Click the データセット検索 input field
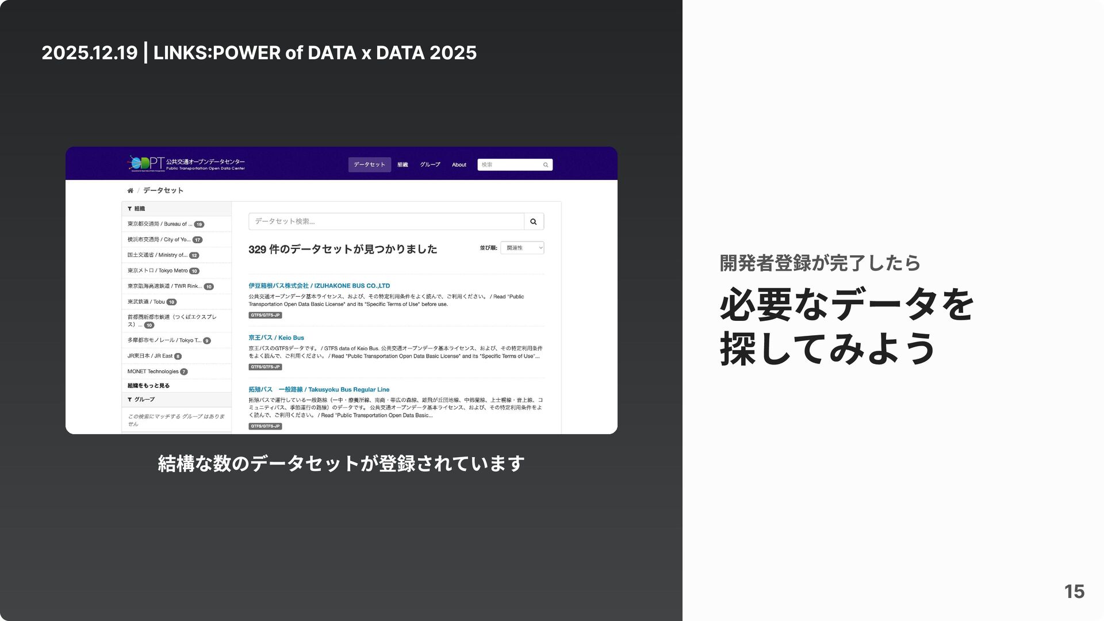This screenshot has width=1104, height=621. 386,221
